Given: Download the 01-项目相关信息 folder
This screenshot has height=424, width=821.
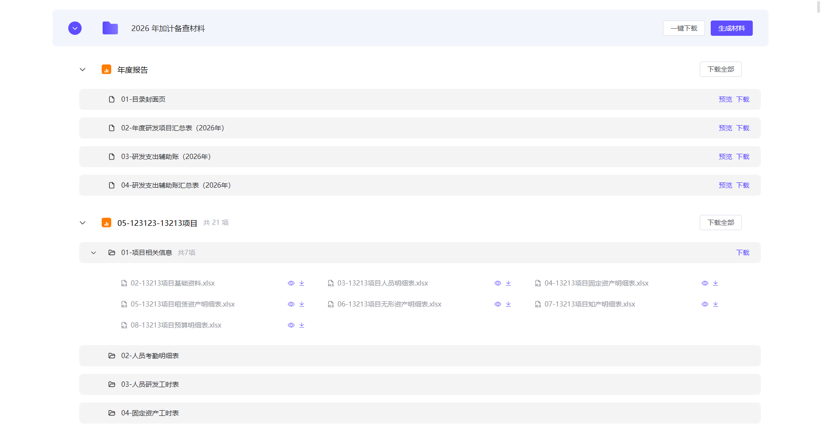Looking at the screenshot, I should tap(743, 253).
